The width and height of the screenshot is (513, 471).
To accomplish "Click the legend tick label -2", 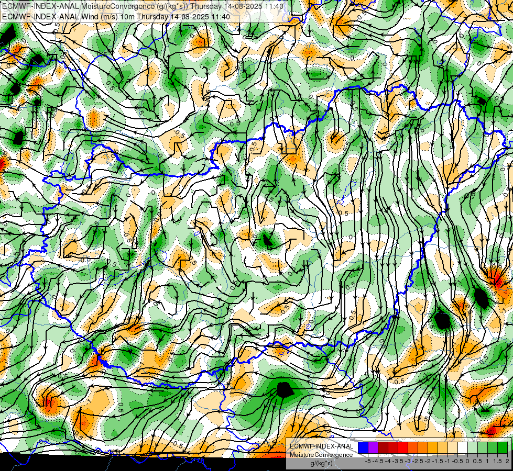I will (428, 462).
